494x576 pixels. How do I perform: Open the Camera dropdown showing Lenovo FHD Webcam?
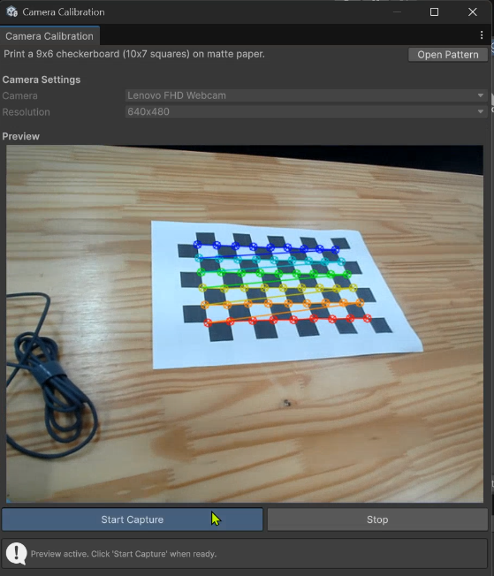click(306, 95)
